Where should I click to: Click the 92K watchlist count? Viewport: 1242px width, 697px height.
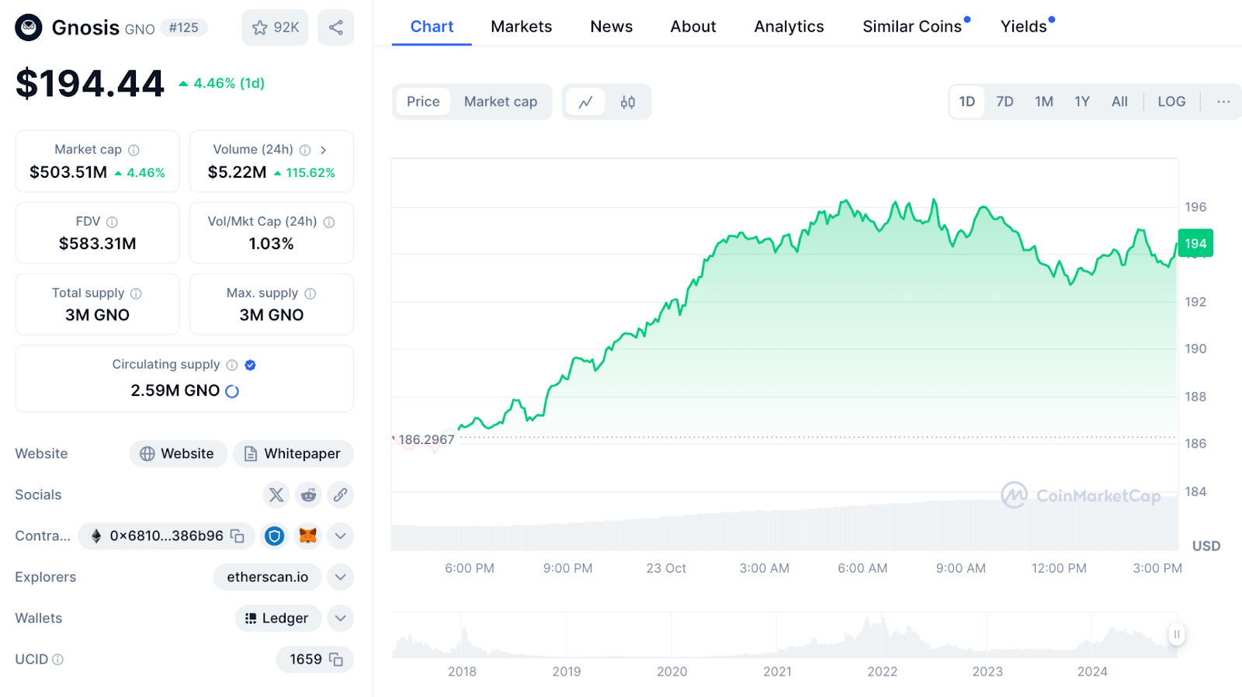pos(286,28)
